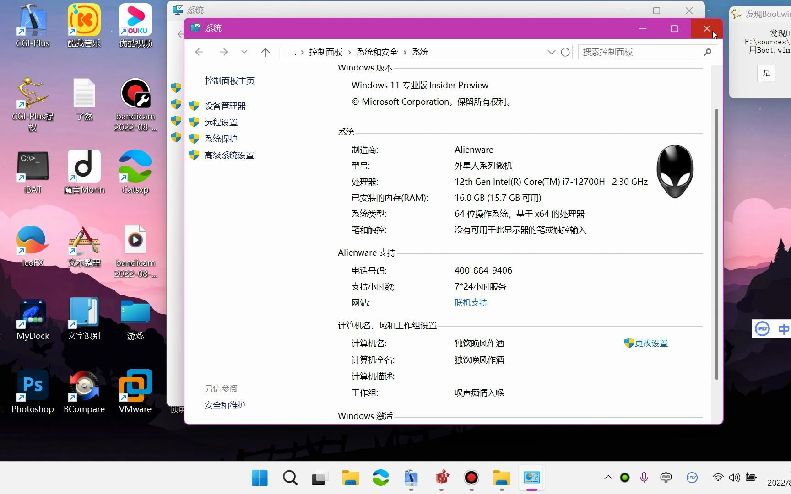
Task: Click 系统和安全 in the breadcrumb path
Action: (377, 52)
